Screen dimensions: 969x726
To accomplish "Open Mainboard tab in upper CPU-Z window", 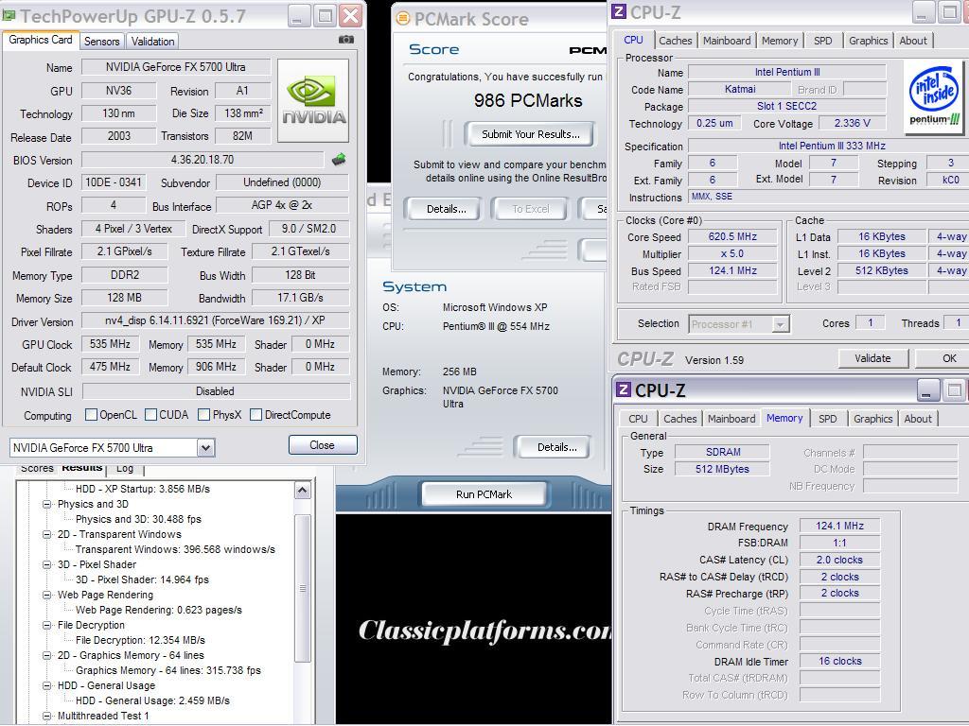I will coord(727,41).
